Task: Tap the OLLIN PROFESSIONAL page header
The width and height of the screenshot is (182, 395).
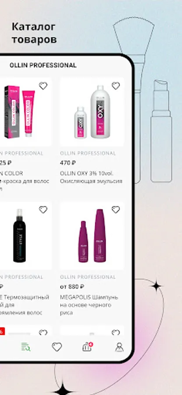Action: pyautogui.click(x=43, y=65)
